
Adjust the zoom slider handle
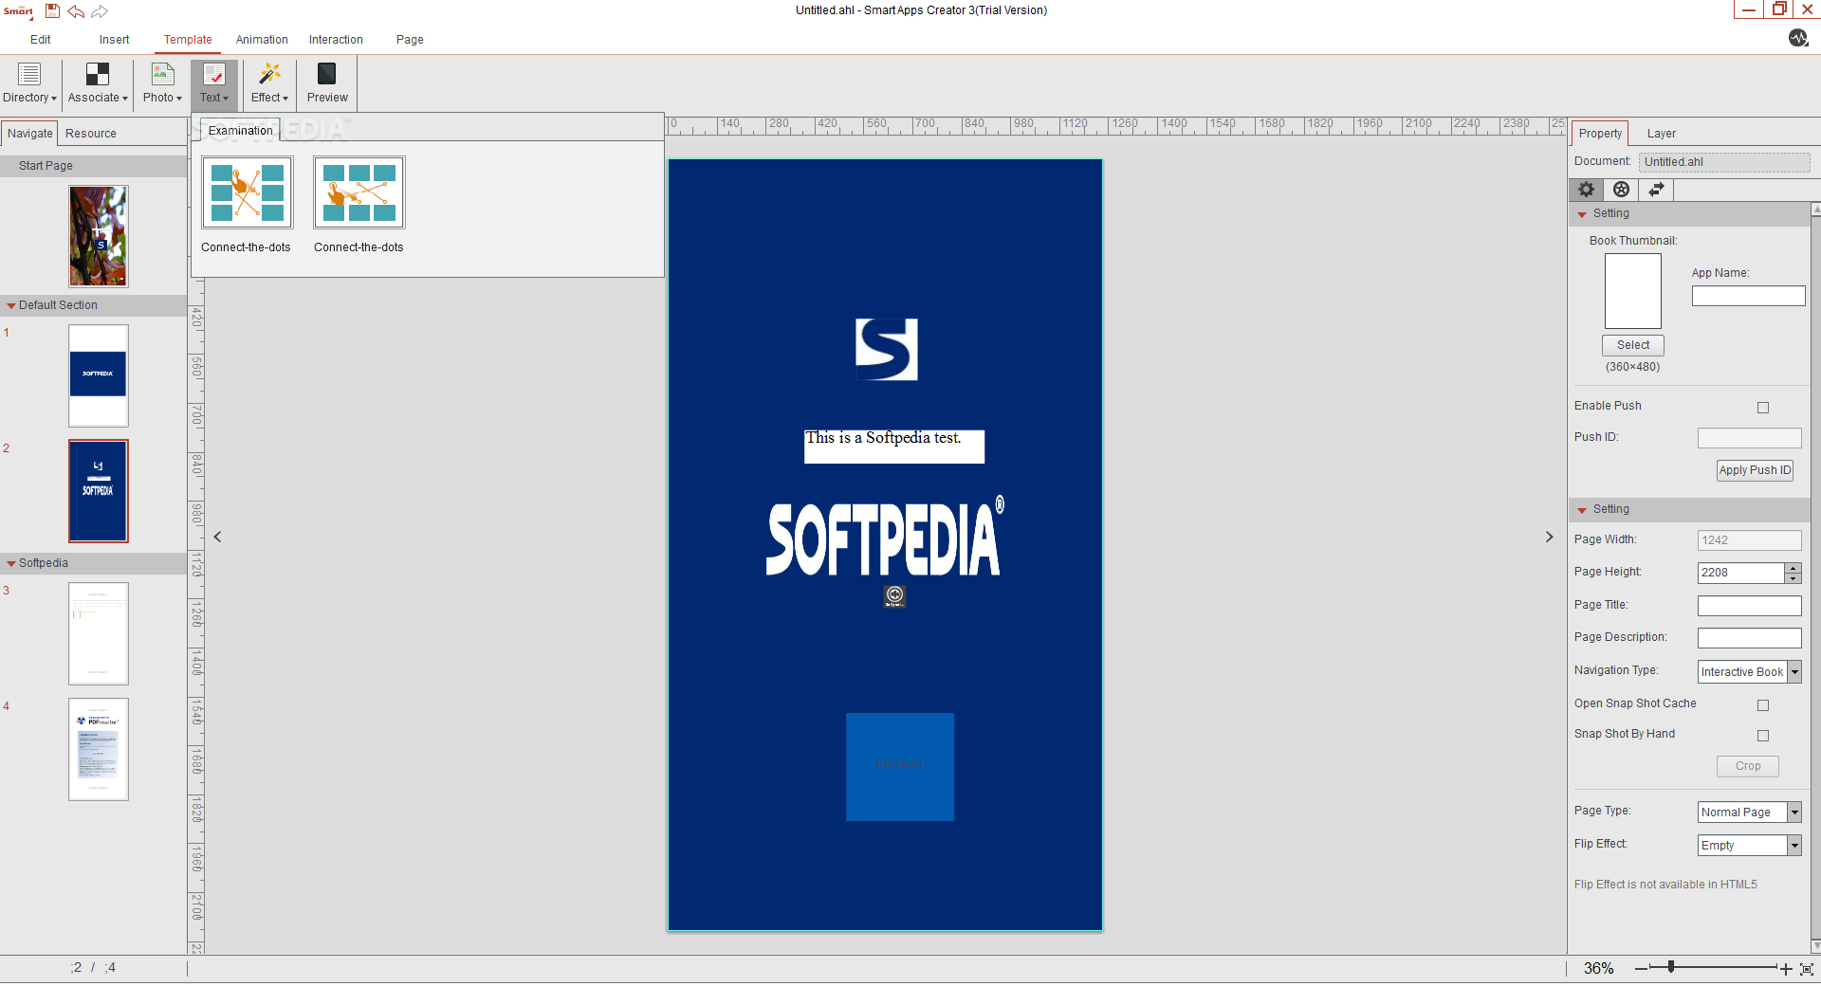point(1671,967)
